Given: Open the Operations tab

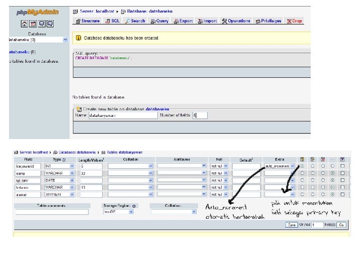Looking at the screenshot, I should click(x=236, y=21).
